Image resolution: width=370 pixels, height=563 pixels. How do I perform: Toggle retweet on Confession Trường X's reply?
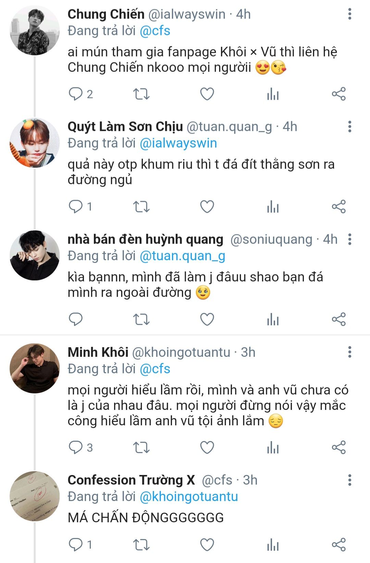[x=141, y=544]
